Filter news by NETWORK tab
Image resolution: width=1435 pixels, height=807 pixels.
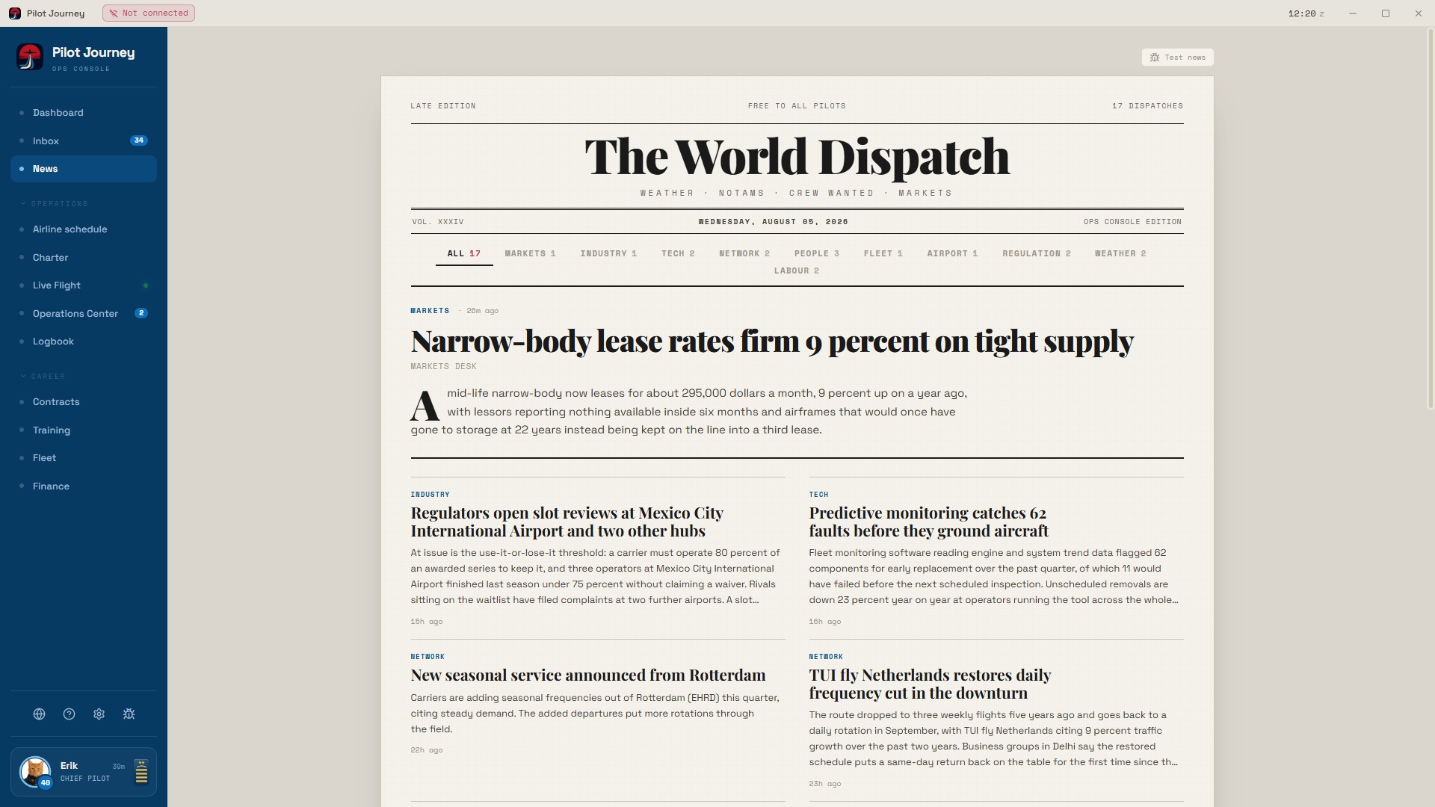pos(744,254)
